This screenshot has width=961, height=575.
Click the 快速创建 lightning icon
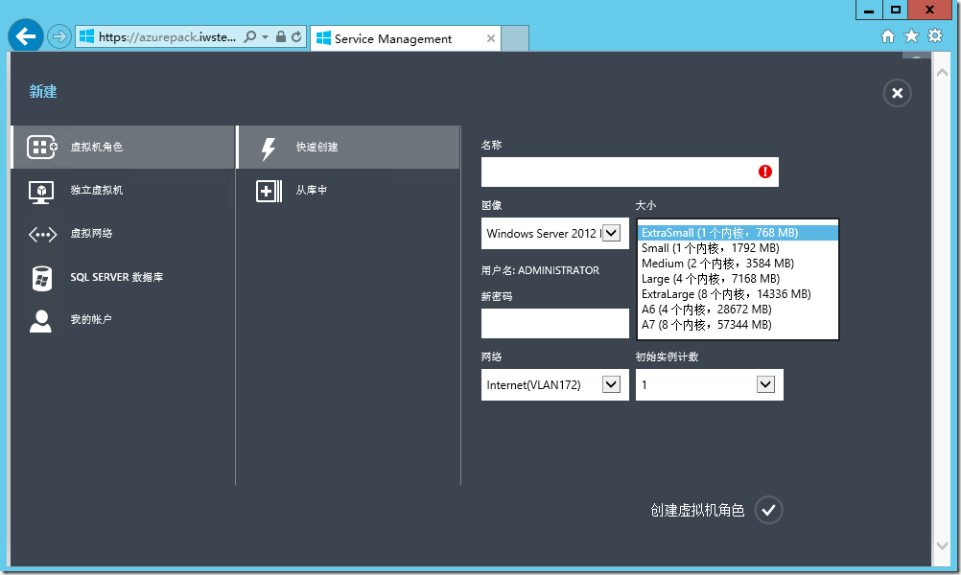tap(269, 149)
